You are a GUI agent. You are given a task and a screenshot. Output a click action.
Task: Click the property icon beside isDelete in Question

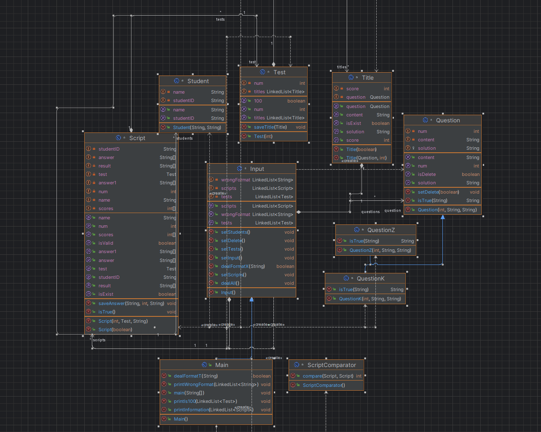click(x=407, y=174)
